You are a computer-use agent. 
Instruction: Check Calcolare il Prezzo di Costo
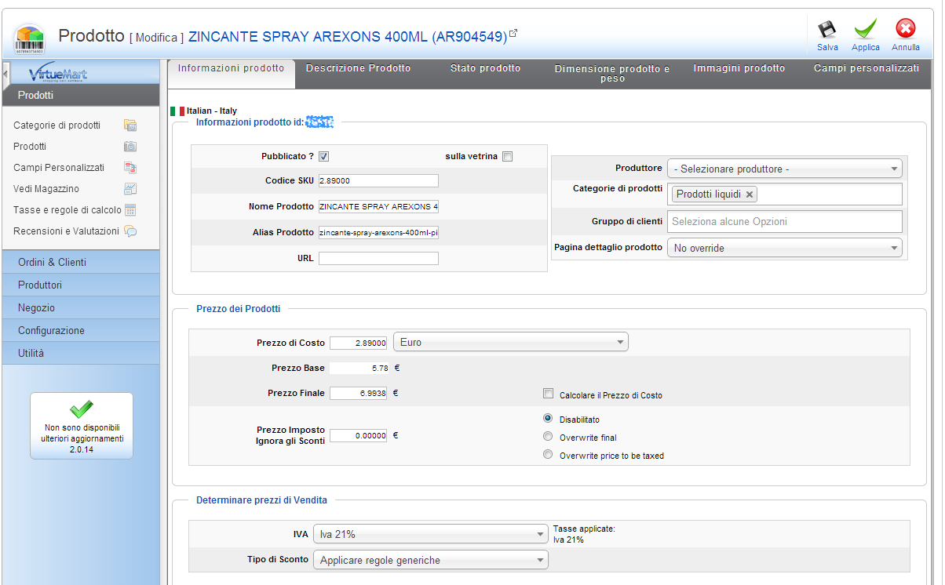point(549,394)
